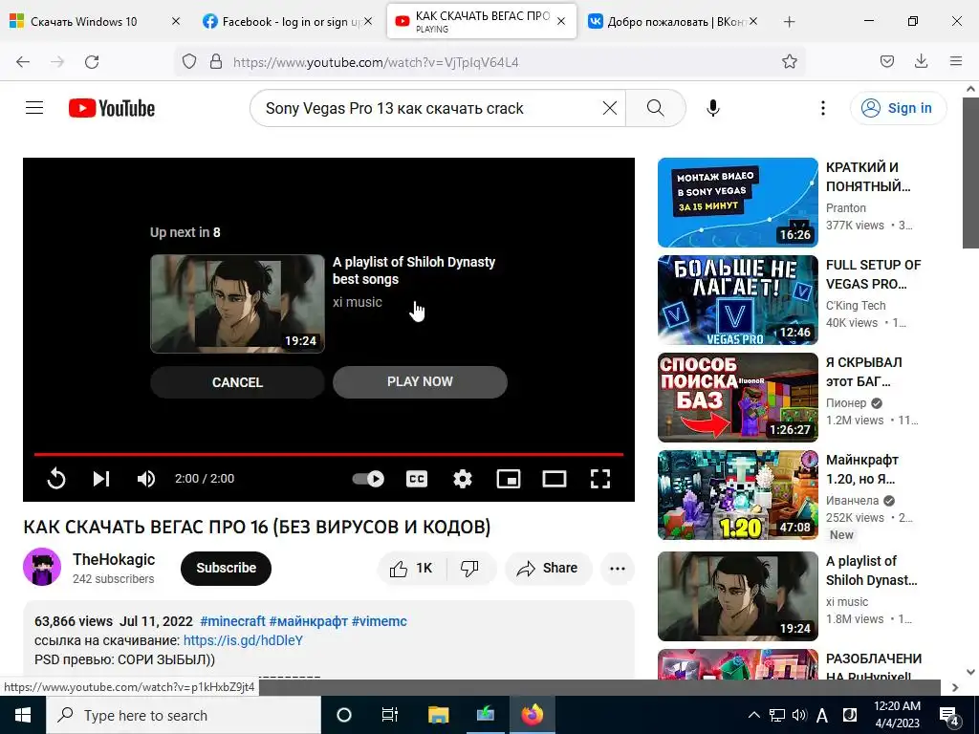Dislike the video
Screen dimensions: 979x734
[469, 568]
